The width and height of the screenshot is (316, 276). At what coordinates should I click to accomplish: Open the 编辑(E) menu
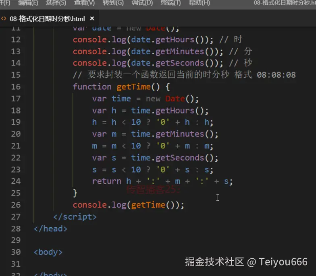[28, 3]
